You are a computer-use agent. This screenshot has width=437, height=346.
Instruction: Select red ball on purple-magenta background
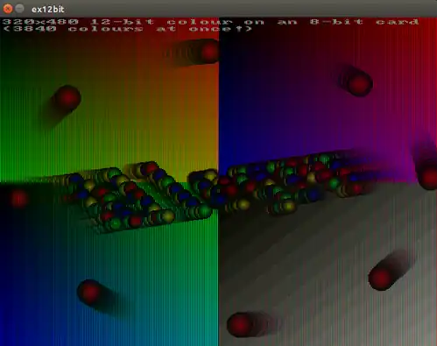[359, 84]
